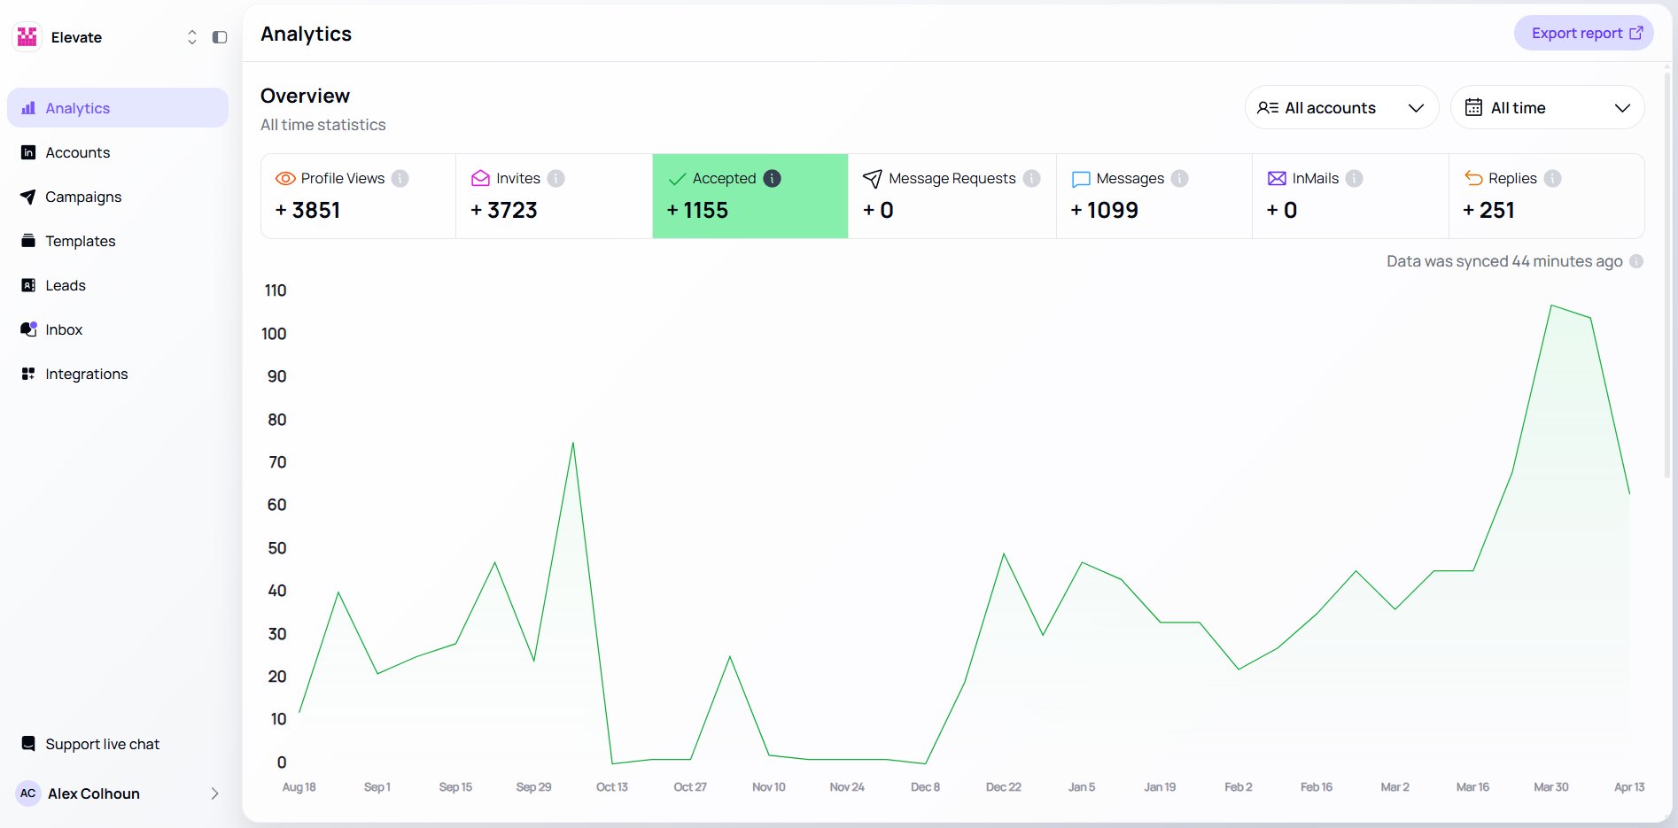
Task: Click the Accepted info icon
Action: [773, 178]
